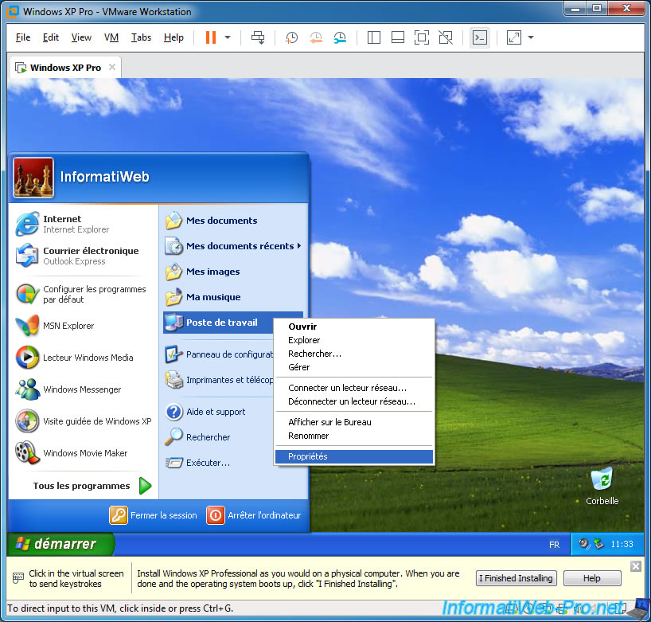The width and height of the screenshot is (651, 622).
Task: Choose Propriétés in context menu
Action: coord(353,456)
